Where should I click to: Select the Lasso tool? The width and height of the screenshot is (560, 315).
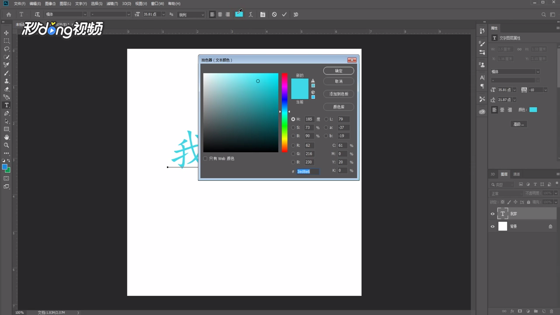click(x=7, y=49)
